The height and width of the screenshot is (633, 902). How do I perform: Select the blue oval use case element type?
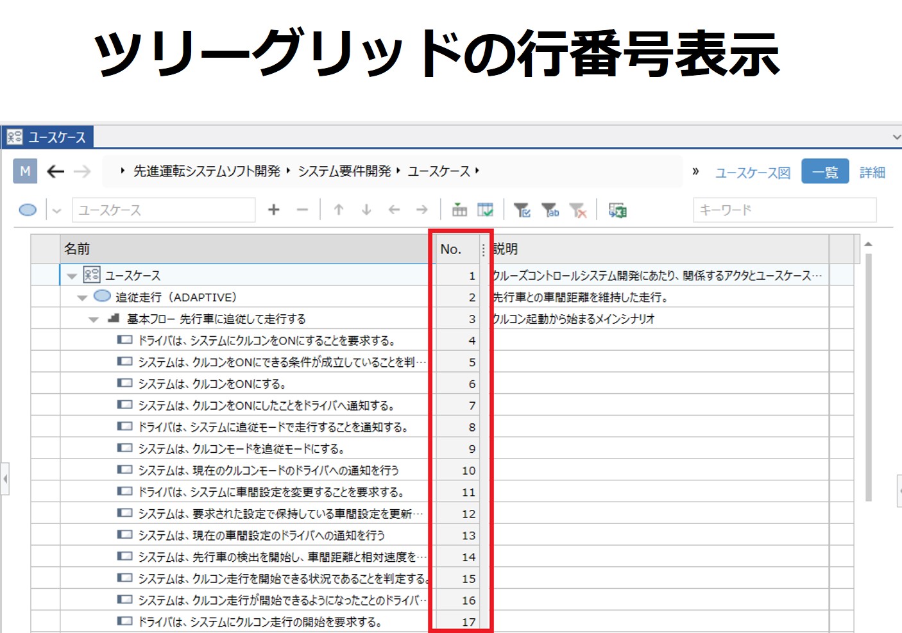(28, 210)
